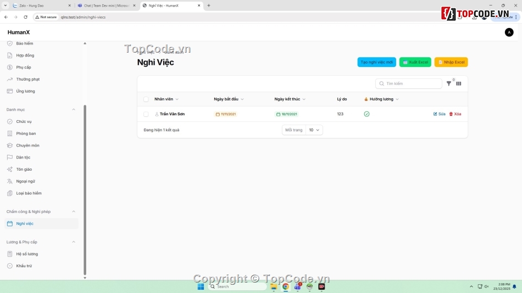Toggle columns with the column layout icon

pyautogui.click(x=459, y=83)
